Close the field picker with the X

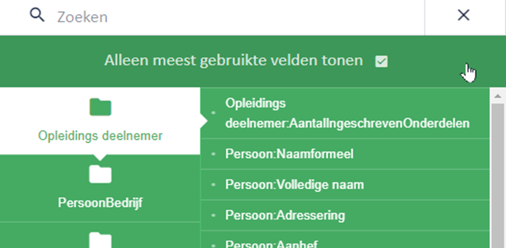tap(464, 15)
